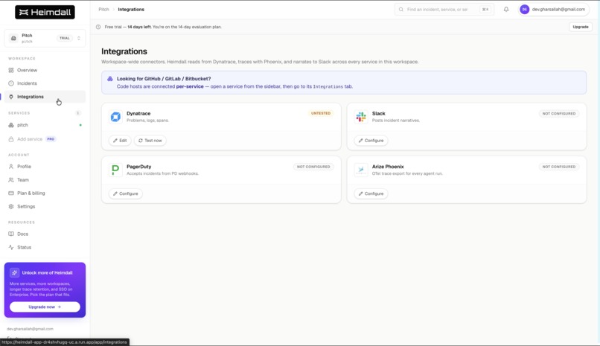Click Test now on Dynatrace
This screenshot has height=346, width=600.
click(150, 141)
